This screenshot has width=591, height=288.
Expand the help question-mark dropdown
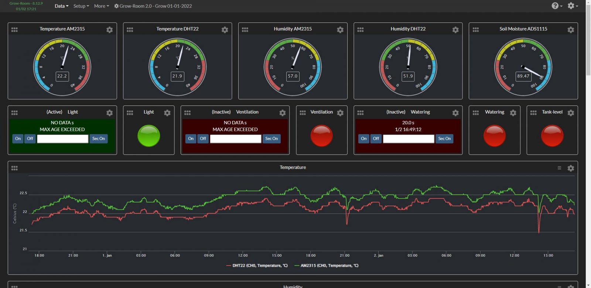(557, 6)
